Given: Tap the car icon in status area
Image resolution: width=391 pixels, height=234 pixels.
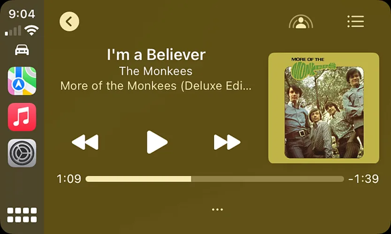Looking at the screenshot, I should coord(22,50).
